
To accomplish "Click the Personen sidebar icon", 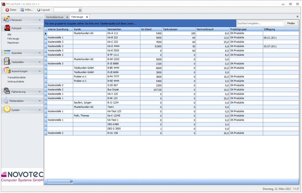I will point(7,19).
